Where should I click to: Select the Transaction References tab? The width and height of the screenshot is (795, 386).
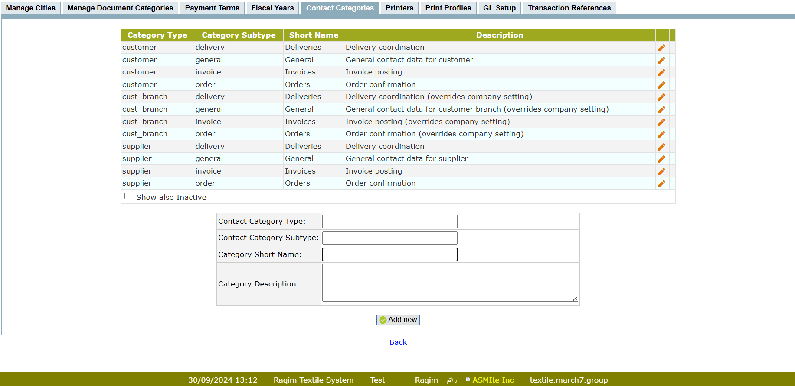tap(569, 8)
